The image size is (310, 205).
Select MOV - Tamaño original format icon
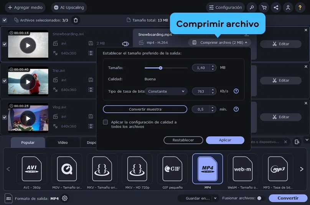pyautogui.click(x=67, y=169)
